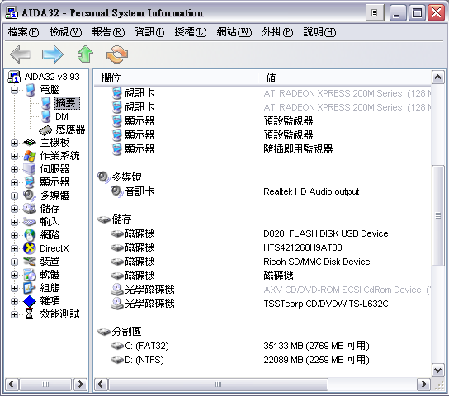Select the 電腦 computer icon in tree
The width and height of the screenshot is (449, 396).
[31, 90]
